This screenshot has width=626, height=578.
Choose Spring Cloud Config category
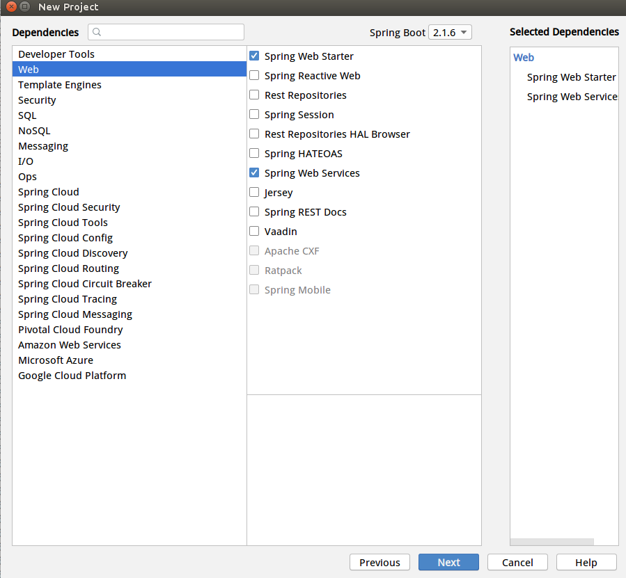tap(130, 238)
